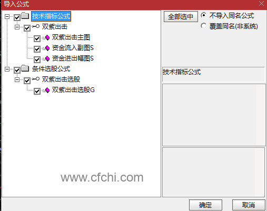Select the 覆盖同名(非系统) radio option
This screenshot has height=211, width=267.
coord(203,26)
